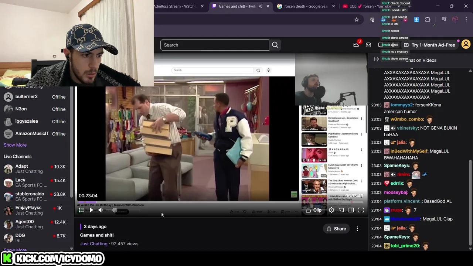Open Chrome extensions puzzle icon

(x=428, y=20)
